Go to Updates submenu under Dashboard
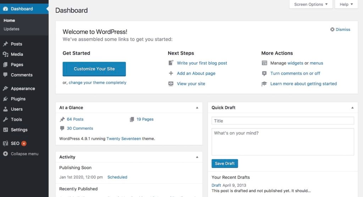The height and width of the screenshot is (197, 363). [11, 29]
